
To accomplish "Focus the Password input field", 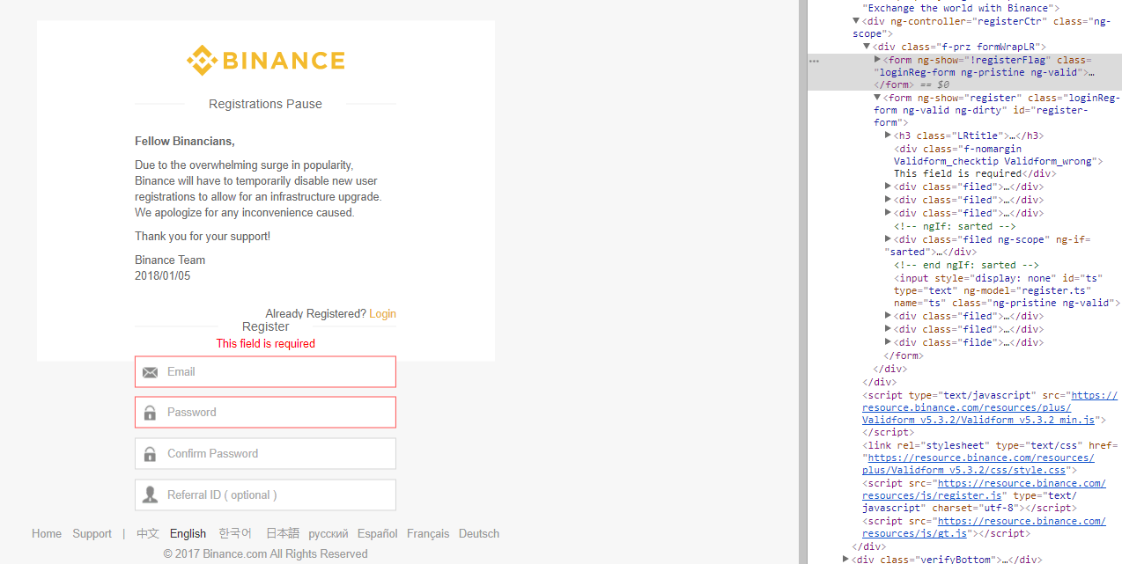I will (x=265, y=413).
